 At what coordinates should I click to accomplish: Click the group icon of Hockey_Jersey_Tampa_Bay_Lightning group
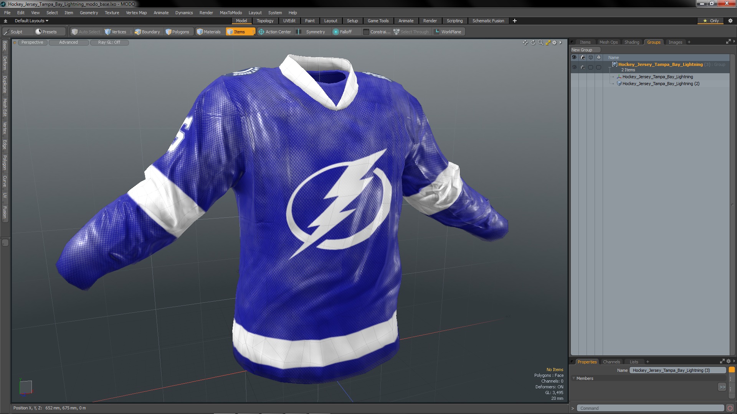tap(615, 64)
